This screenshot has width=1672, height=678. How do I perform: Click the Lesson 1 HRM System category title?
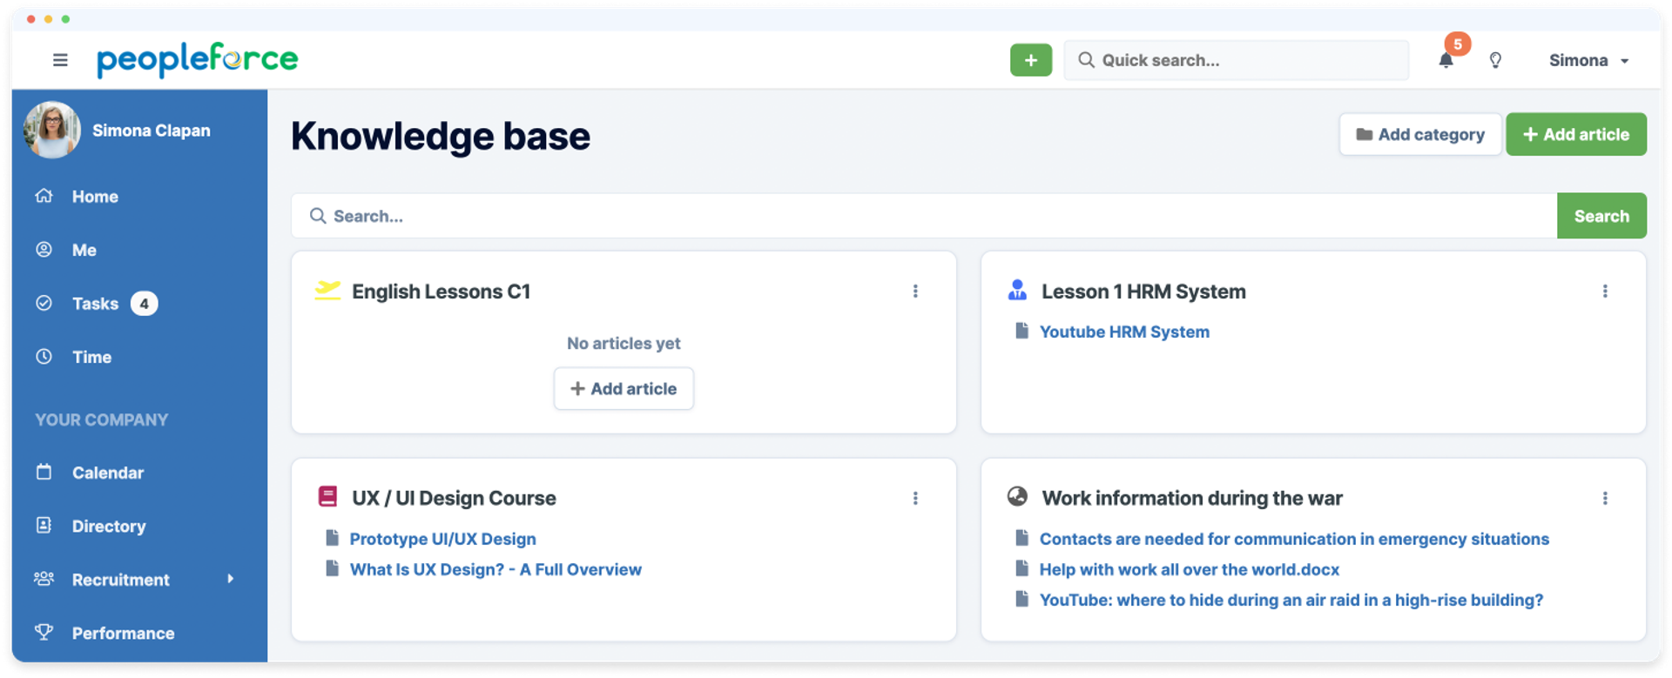point(1143,292)
